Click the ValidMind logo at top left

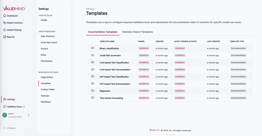point(14,8)
